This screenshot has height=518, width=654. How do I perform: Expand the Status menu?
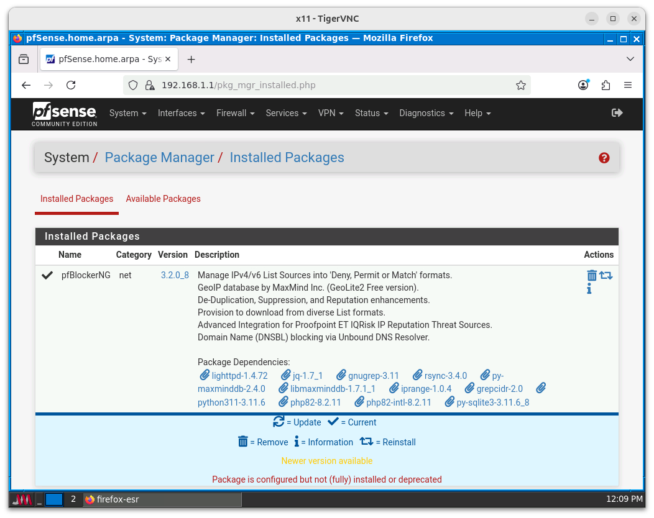371,114
